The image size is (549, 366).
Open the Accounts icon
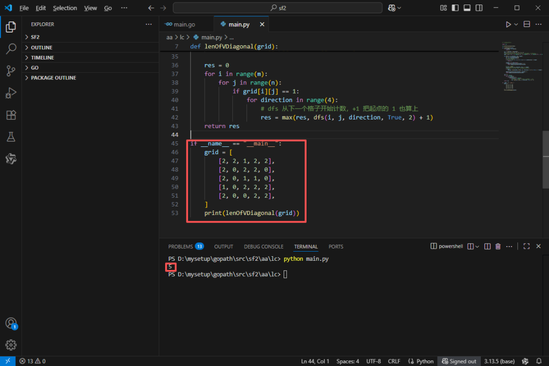[11, 323]
